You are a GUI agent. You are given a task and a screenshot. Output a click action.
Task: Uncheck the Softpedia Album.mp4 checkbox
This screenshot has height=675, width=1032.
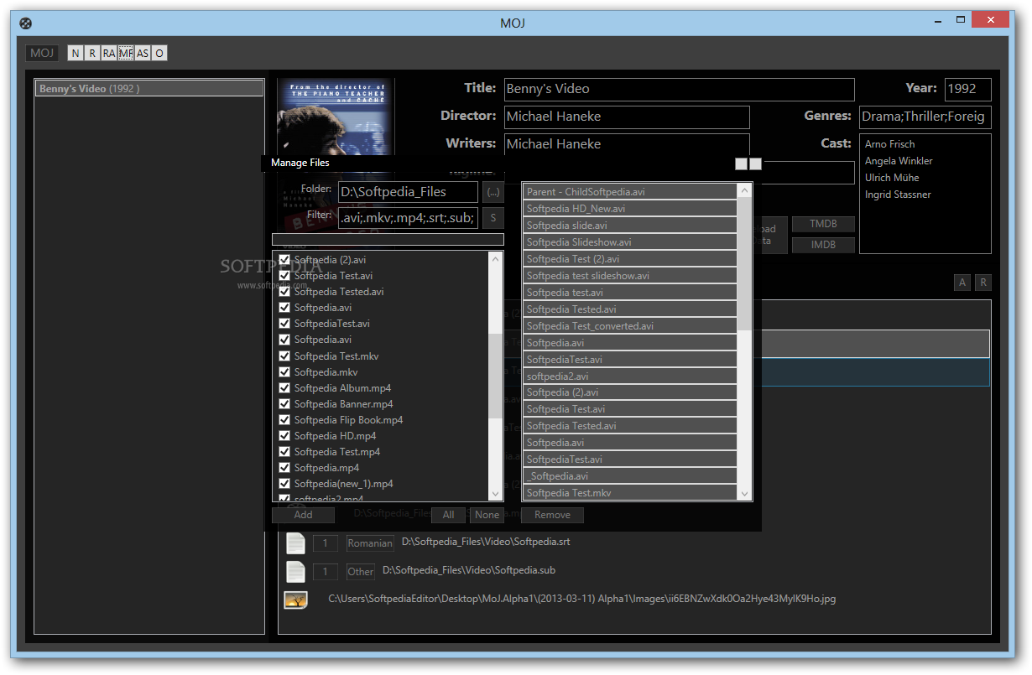(284, 387)
